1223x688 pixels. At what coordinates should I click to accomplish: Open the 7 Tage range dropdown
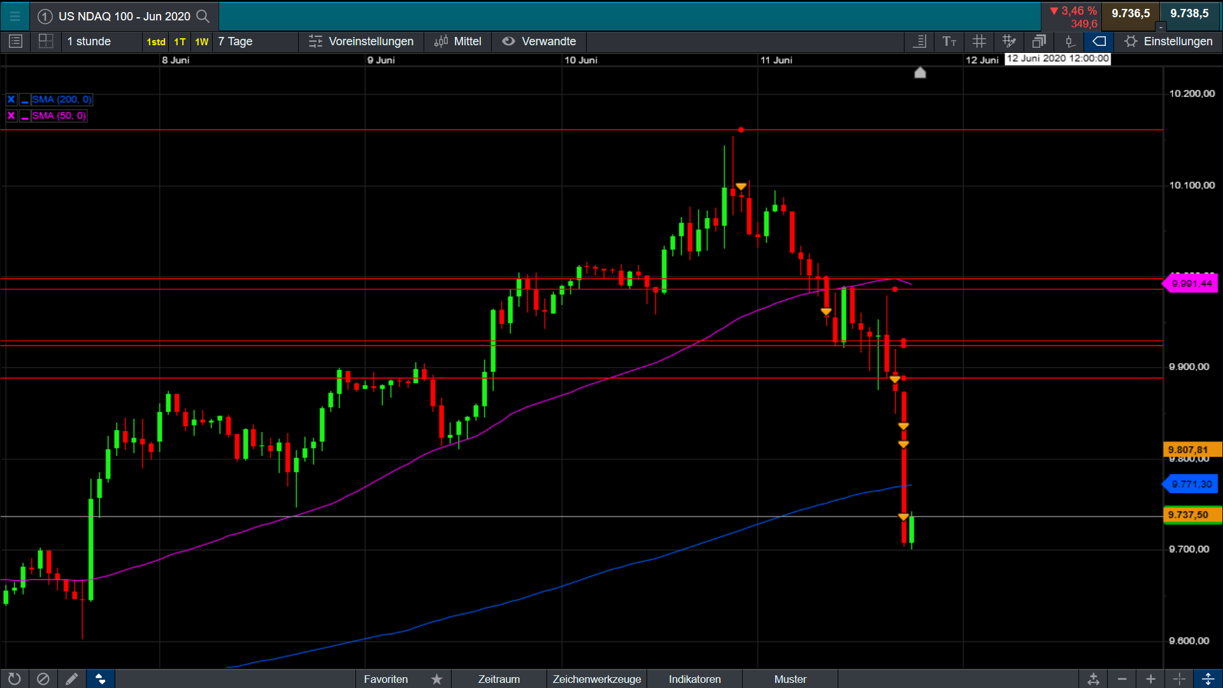(235, 41)
